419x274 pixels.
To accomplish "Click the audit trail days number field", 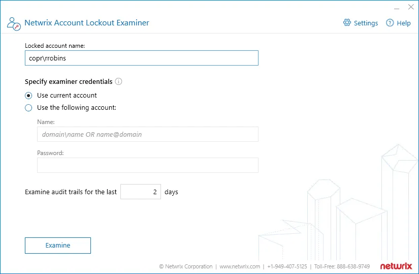I will click(141, 192).
